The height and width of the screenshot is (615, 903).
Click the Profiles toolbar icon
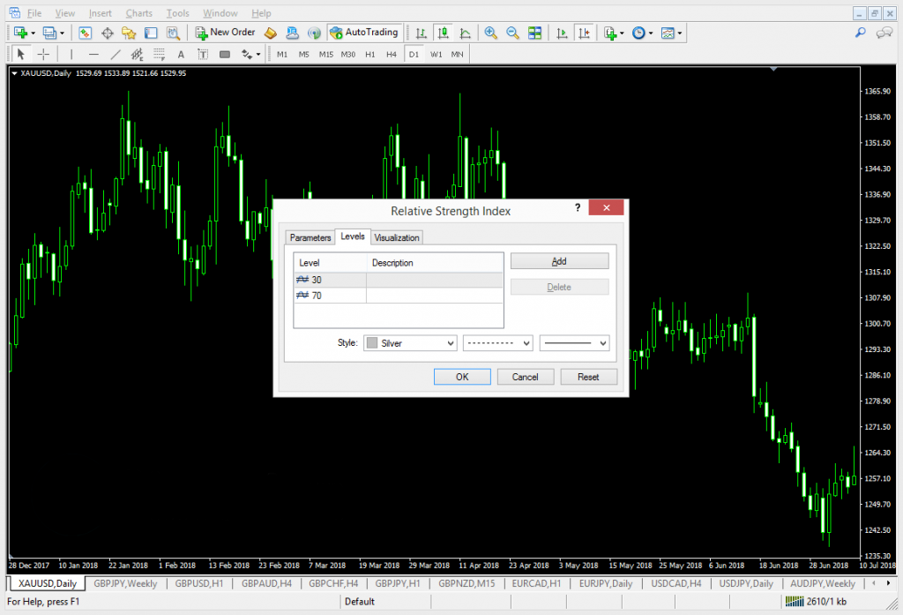click(x=49, y=33)
